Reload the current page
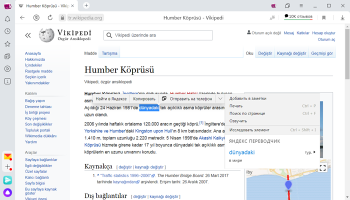 tap(50, 17)
